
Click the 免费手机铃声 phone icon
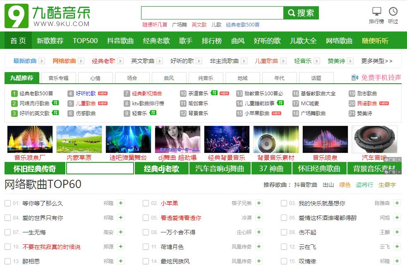(354, 77)
